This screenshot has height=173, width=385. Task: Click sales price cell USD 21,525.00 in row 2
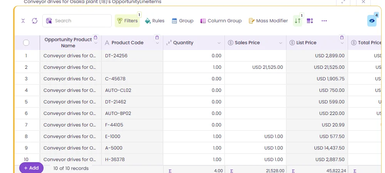(x=255, y=67)
